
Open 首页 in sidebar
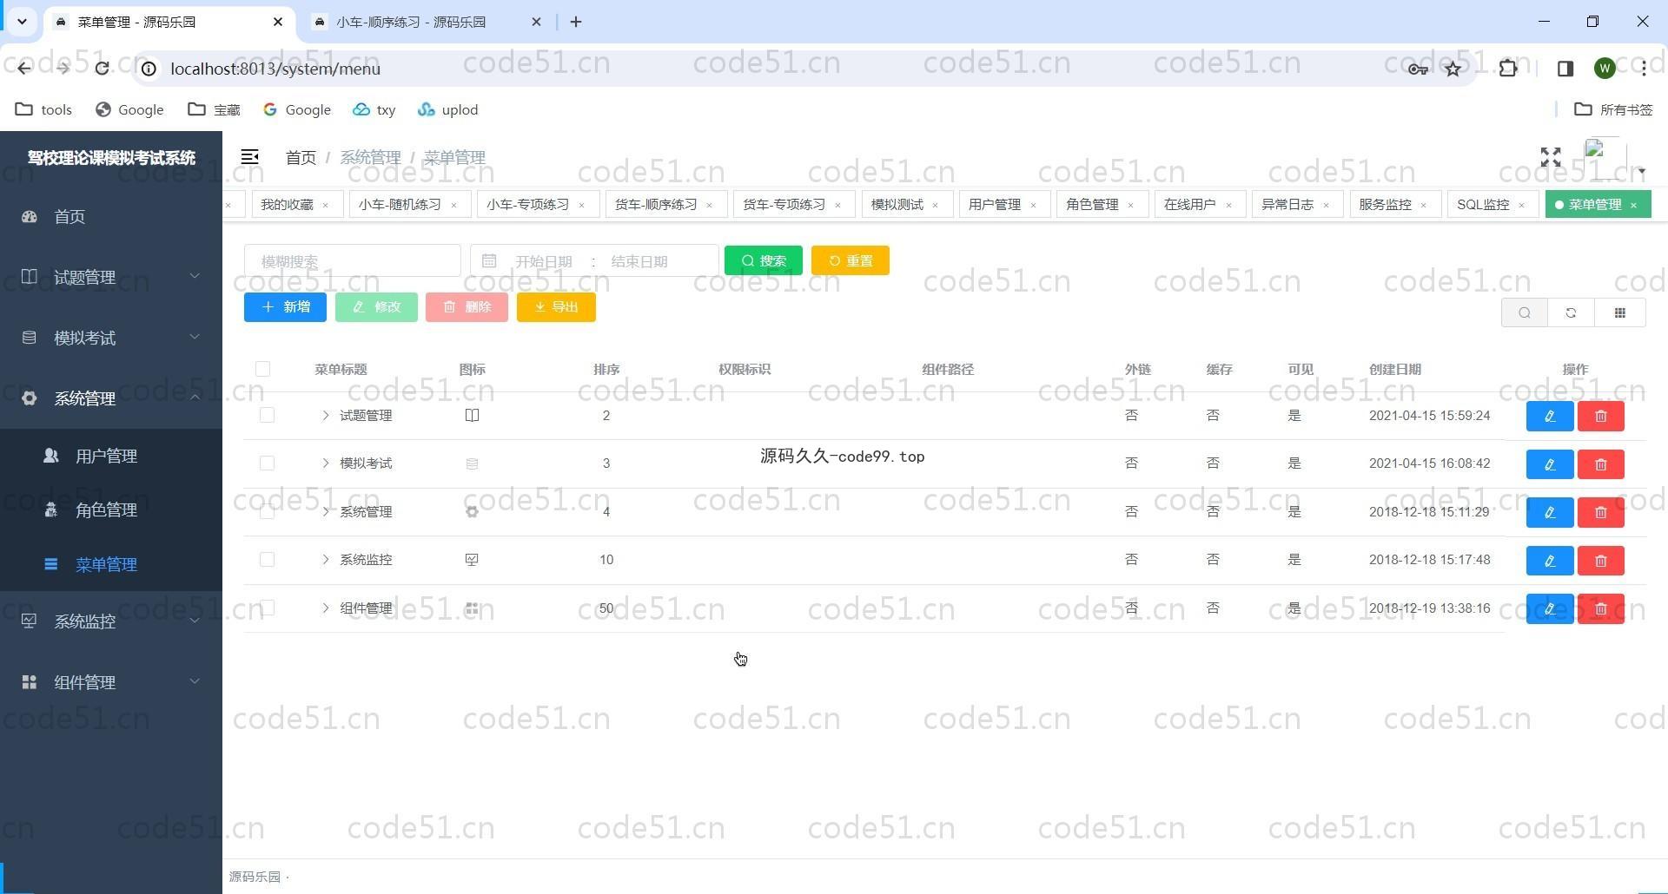[111, 216]
